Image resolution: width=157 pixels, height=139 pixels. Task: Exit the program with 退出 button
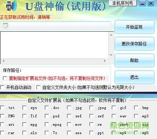(x=134, y=77)
